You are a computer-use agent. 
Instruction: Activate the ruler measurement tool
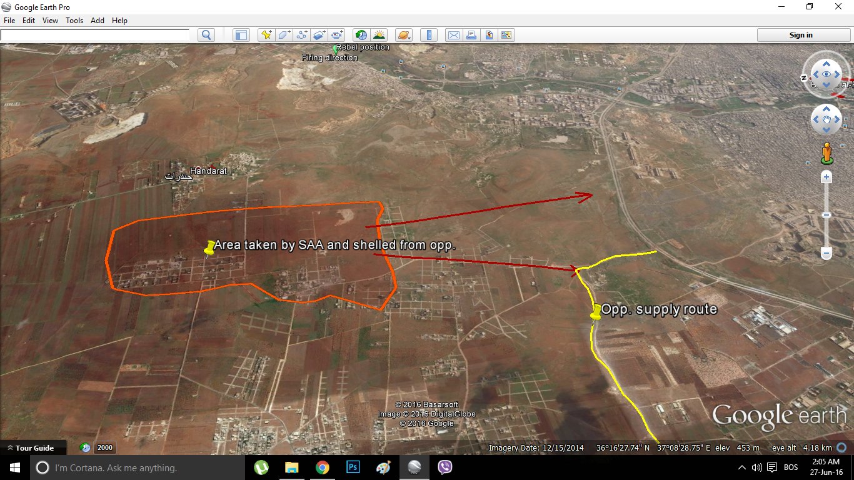(x=429, y=35)
